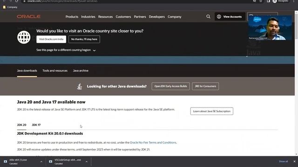Click the Java cup icon
Screen dimensions: 298x167
[80, 86]
